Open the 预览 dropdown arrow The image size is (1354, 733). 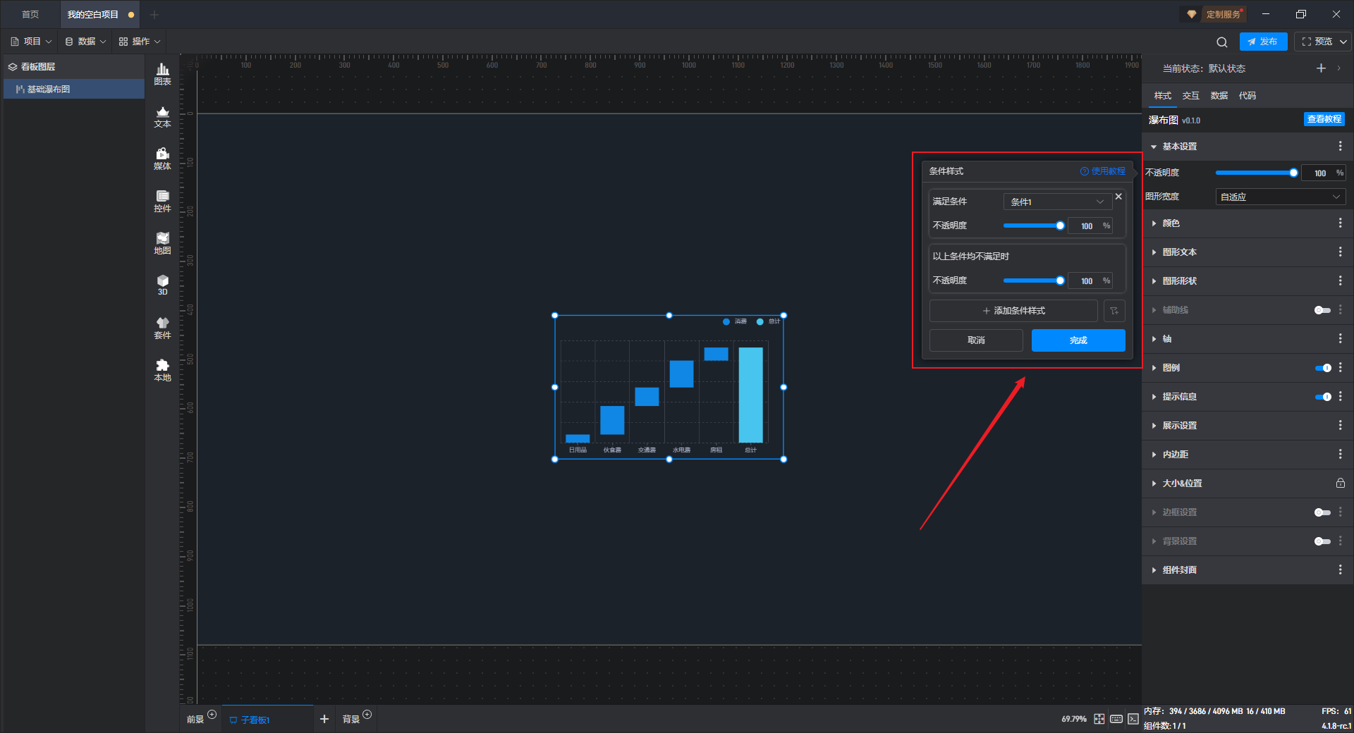[1343, 42]
